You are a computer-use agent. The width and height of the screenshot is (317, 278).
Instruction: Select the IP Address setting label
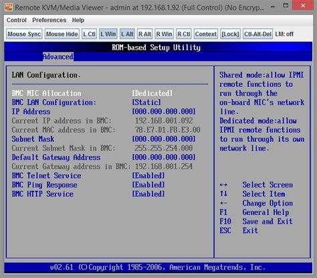point(31,112)
